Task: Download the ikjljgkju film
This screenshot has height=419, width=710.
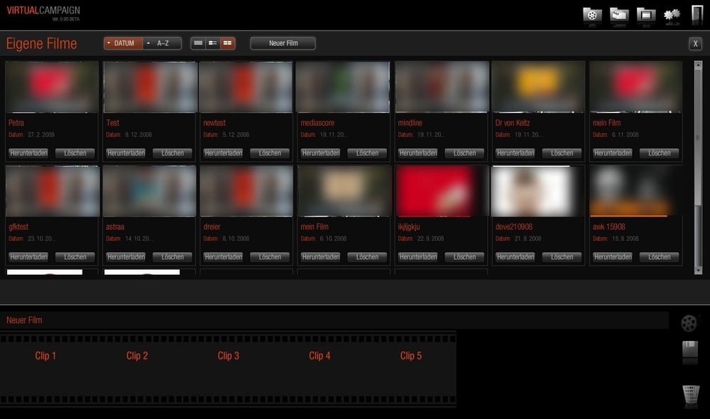Action: [418, 257]
